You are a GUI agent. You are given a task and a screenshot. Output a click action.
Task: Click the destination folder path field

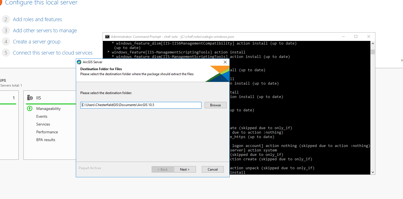(141, 105)
